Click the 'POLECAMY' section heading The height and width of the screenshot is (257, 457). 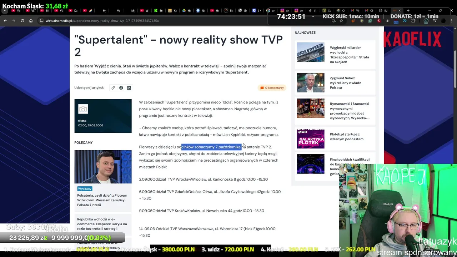tap(84, 142)
